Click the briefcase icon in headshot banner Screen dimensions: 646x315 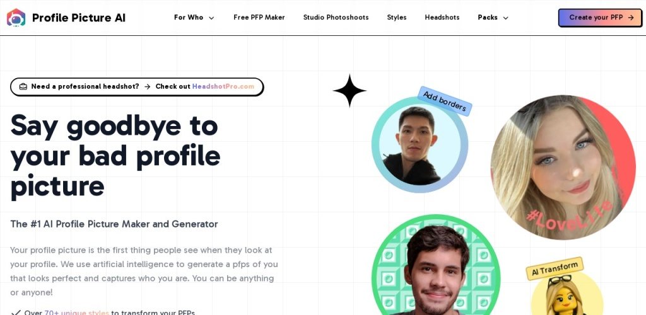pos(23,87)
